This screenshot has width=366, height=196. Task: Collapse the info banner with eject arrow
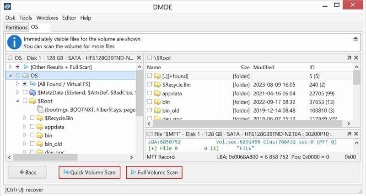coord(355,39)
